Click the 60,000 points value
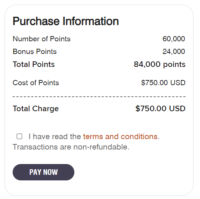The image size is (200, 199). pyautogui.click(x=174, y=39)
